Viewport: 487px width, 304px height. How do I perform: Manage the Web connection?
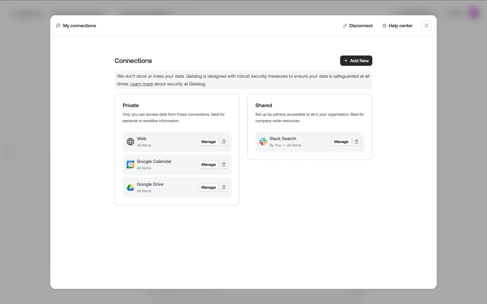(208, 142)
